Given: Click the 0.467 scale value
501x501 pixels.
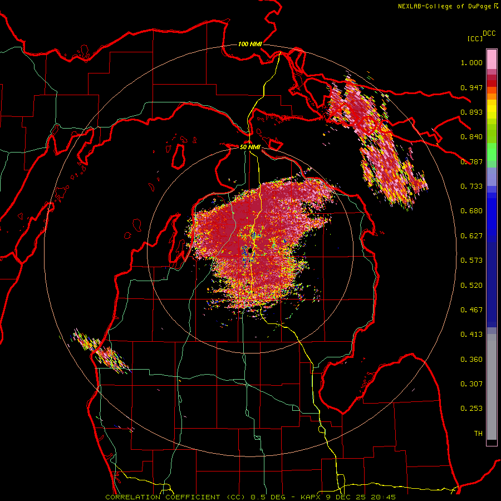Looking at the screenshot, I should point(471,310).
